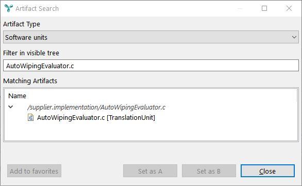Select the C file icon for AutoWipingEvaluator.c

click(x=30, y=117)
